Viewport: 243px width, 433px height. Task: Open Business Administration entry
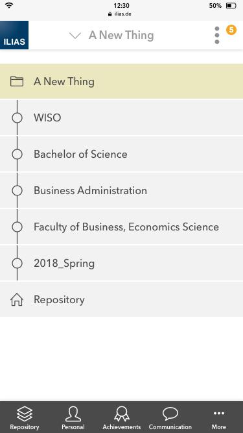pos(122,191)
